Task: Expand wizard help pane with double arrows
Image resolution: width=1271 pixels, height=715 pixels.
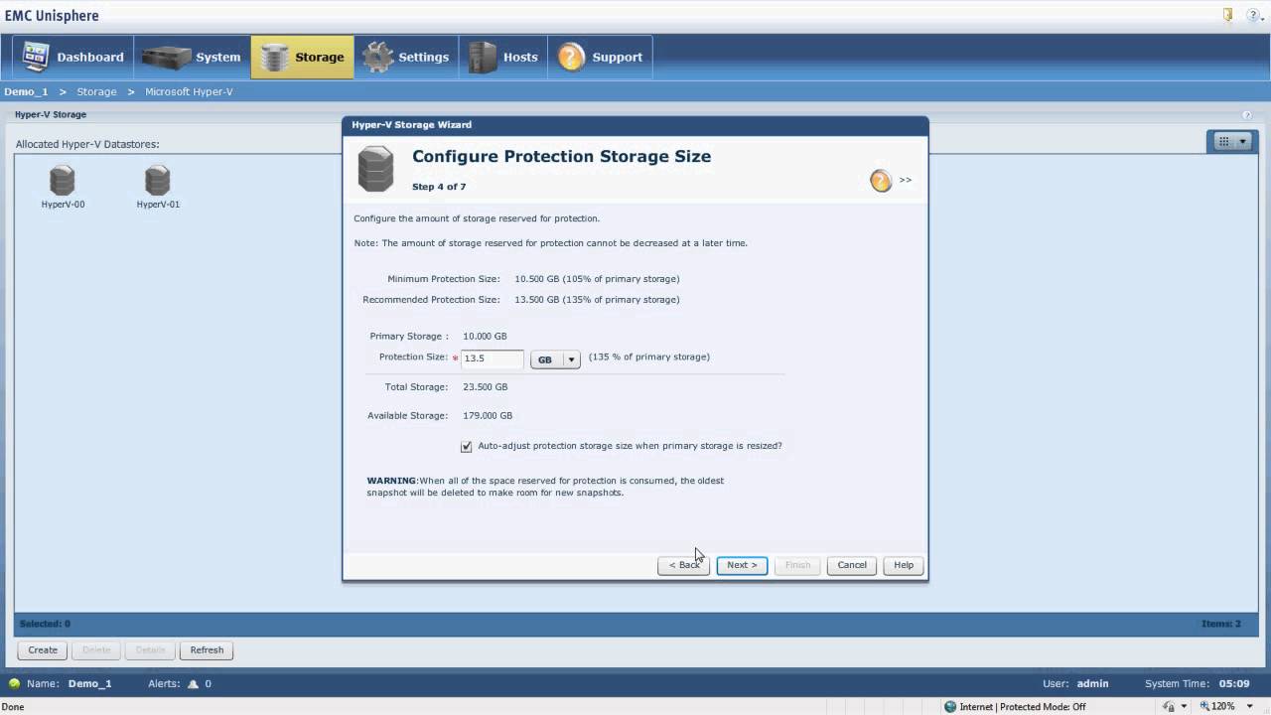Action: [906, 180]
